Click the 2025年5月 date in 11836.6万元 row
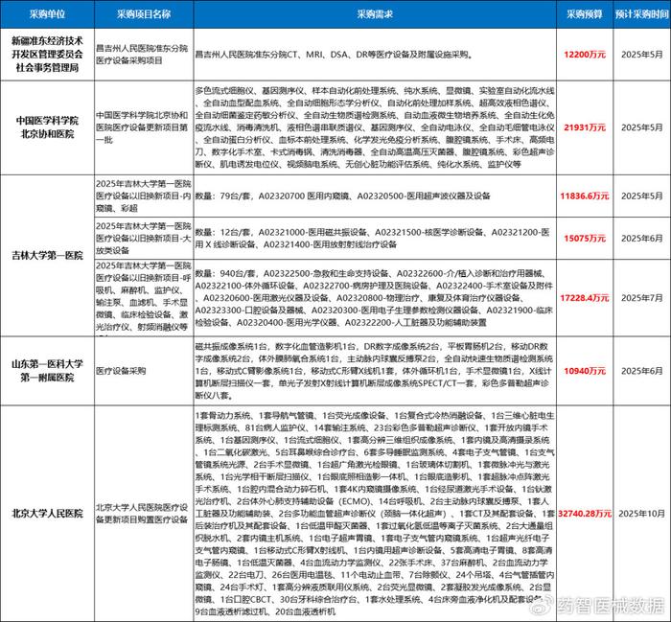 [642, 196]
